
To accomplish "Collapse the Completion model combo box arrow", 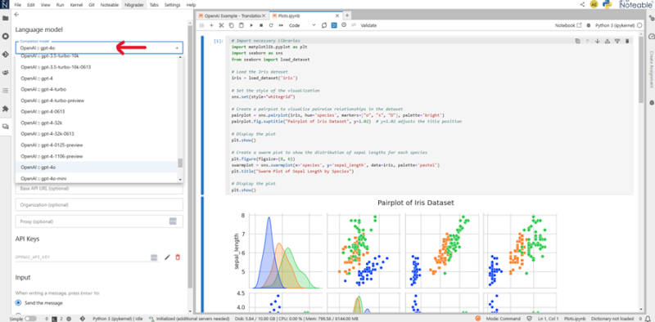I will click(x=177, y=48).
